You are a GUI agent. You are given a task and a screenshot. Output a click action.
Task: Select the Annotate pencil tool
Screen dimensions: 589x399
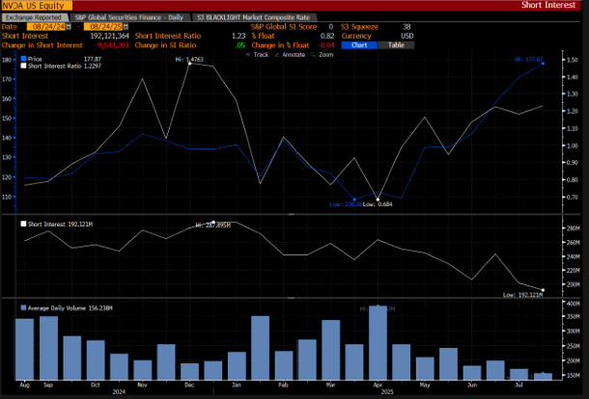[275, 54]
